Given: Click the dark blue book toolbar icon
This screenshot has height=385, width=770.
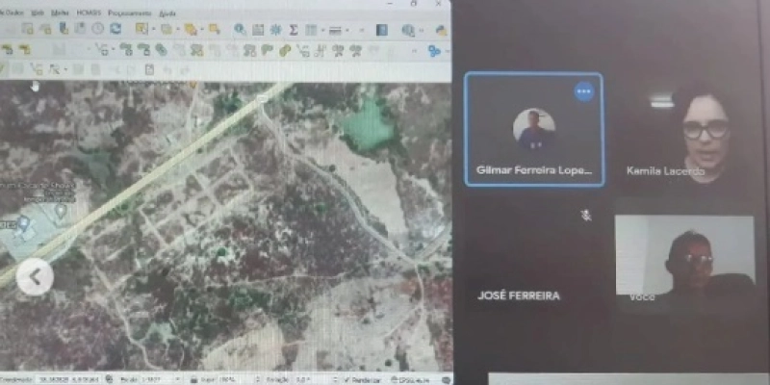Looking at the screenshot, I should point(381,30).
